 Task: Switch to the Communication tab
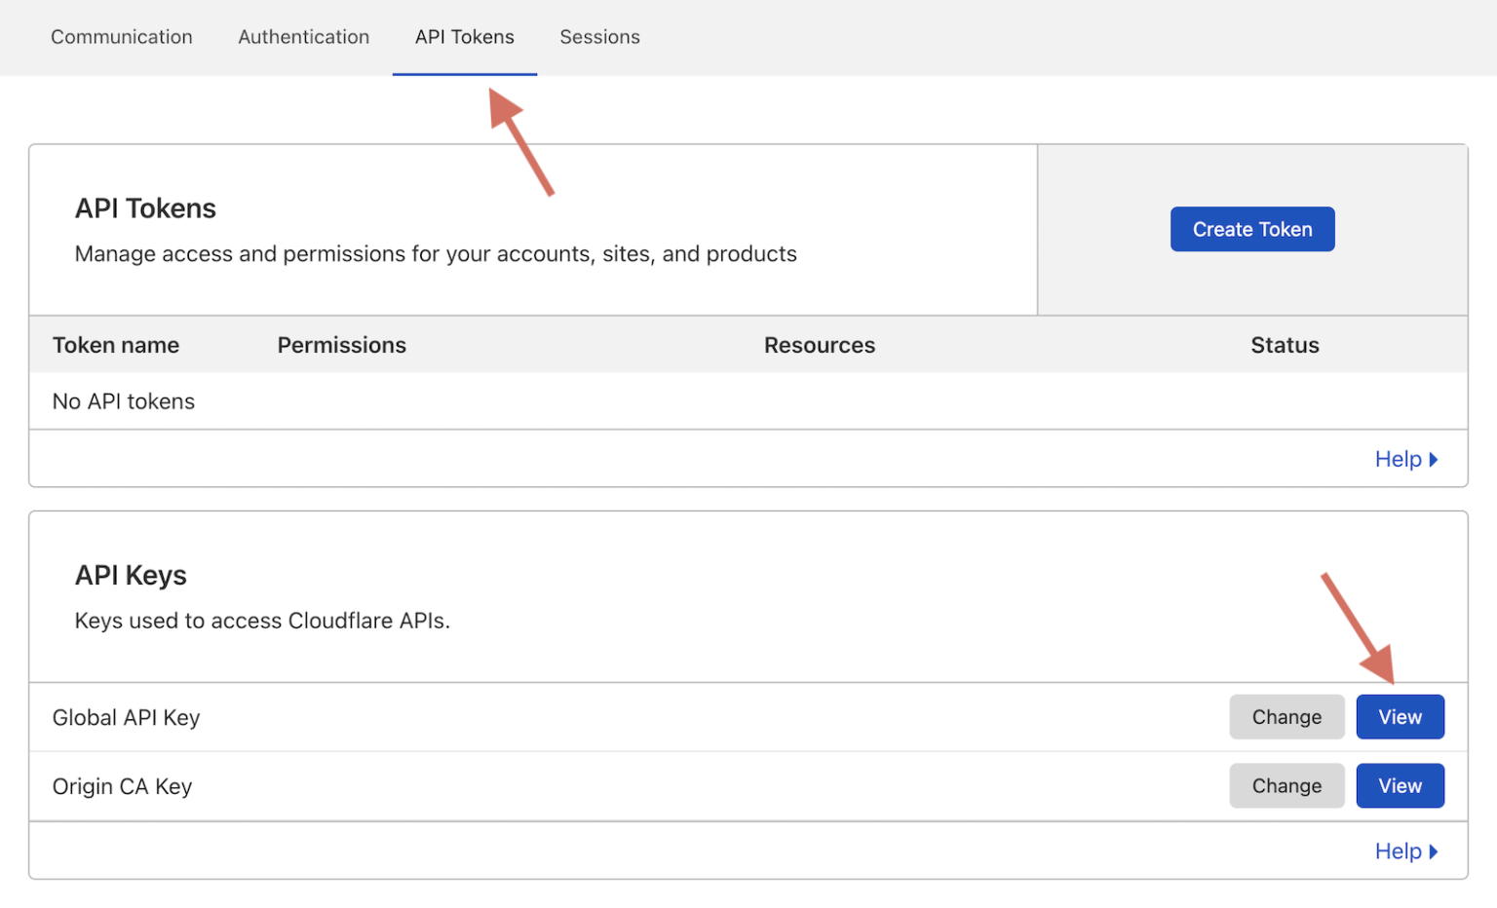tap(121, 37)
